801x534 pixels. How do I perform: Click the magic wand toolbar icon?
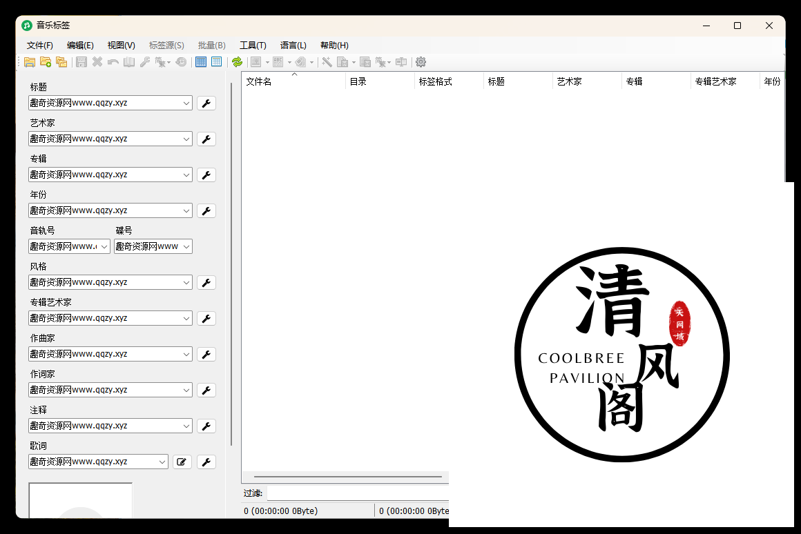327,62
